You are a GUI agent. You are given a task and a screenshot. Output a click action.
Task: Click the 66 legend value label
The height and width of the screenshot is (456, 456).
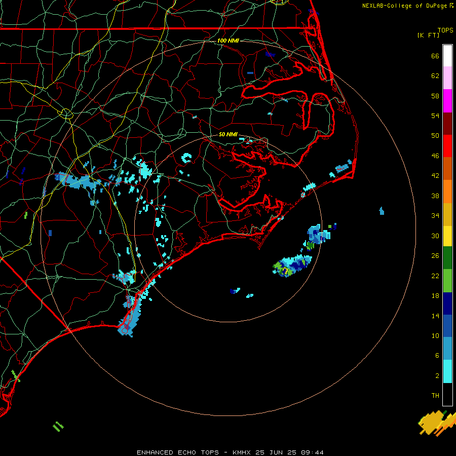[435, 56]
